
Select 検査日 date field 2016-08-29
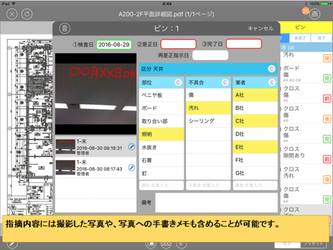point(114,45)
